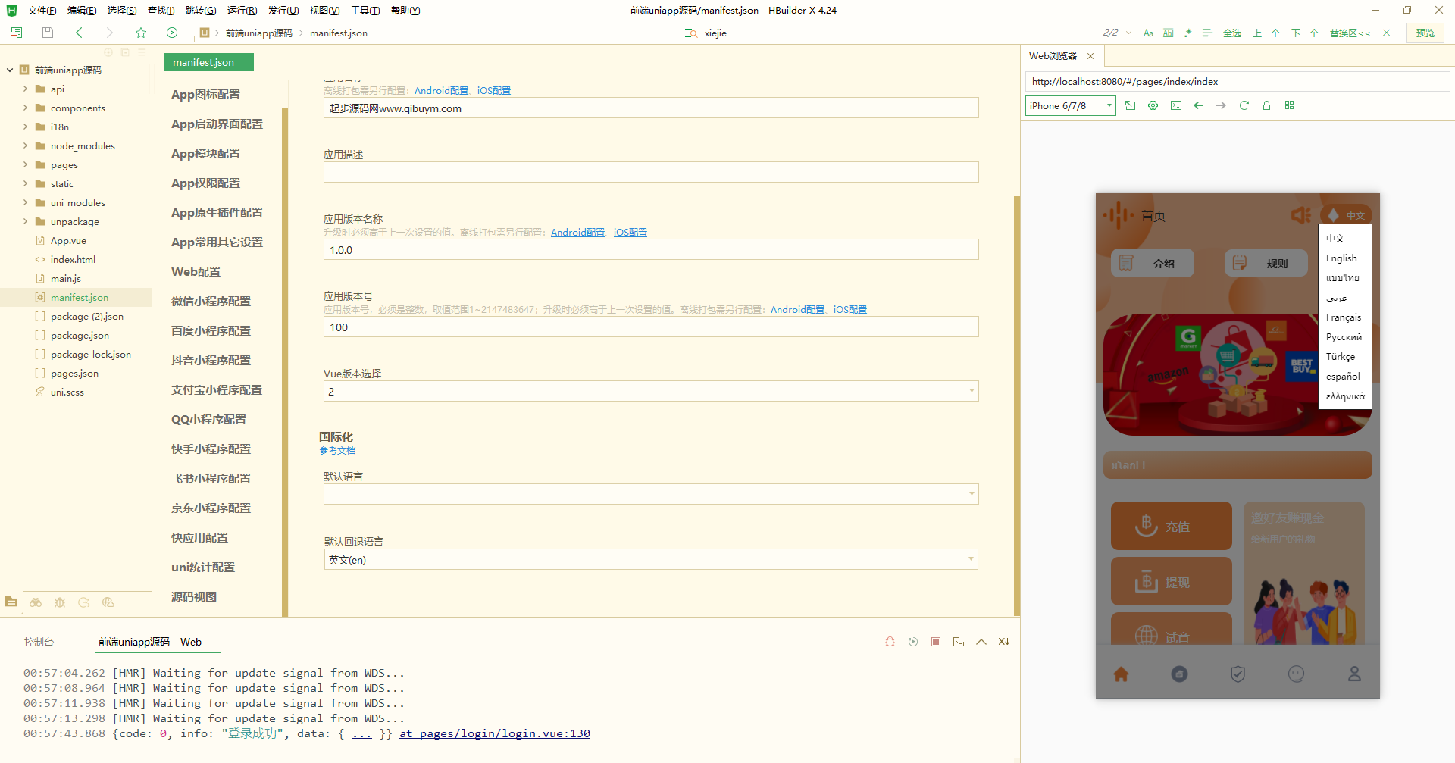Screen dimensions: 1455x763
Task: Click the lock icon in browser toolbar
Action: (x=1266, y=105)
